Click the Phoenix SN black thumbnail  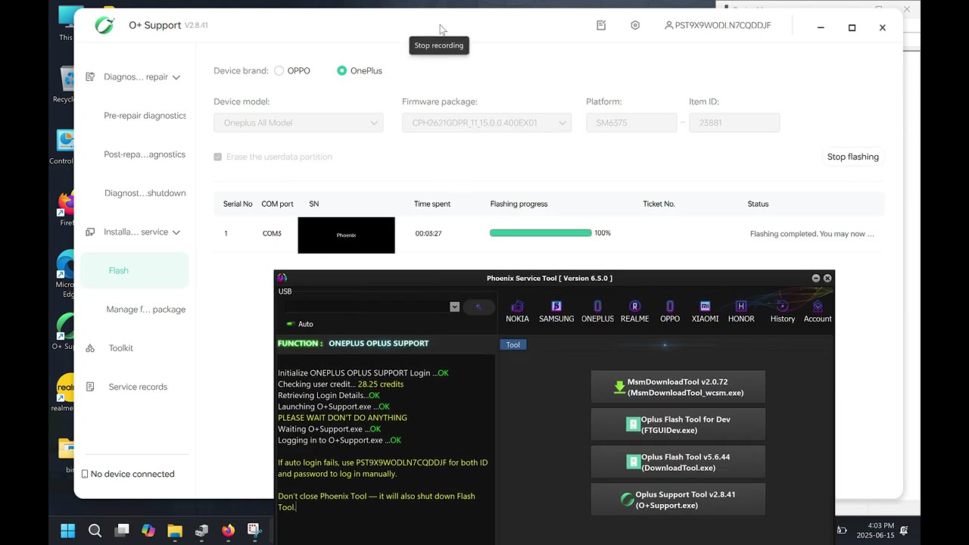346,235
